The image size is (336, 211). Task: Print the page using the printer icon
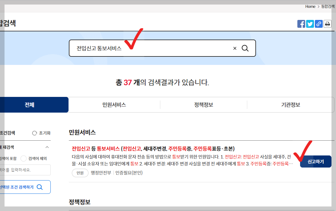click(327, 24)
